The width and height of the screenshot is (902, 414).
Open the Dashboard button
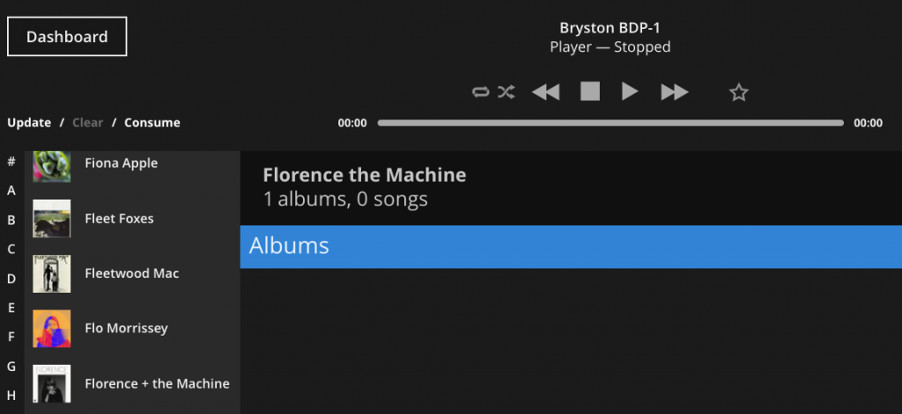coord(67,37)
